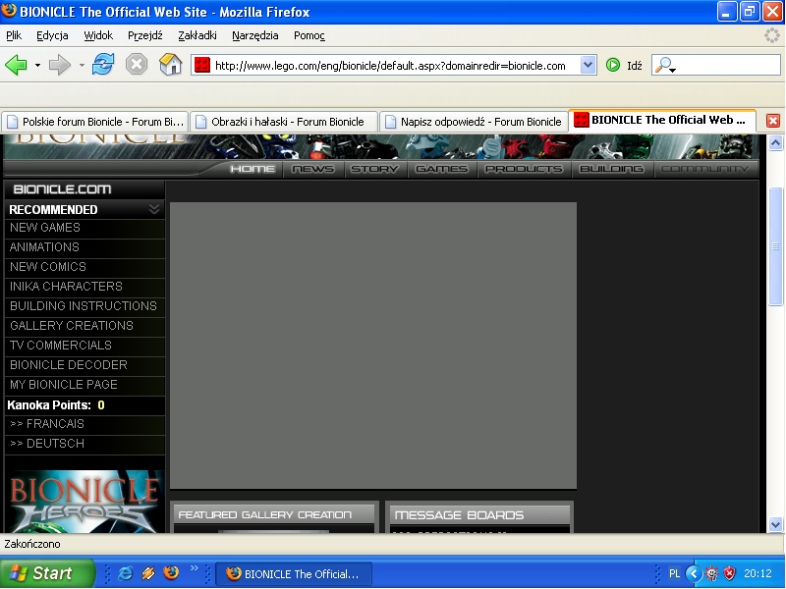Show more quick launch items chevron
This screenshot has width=786, height=589.
coord(194,567)
